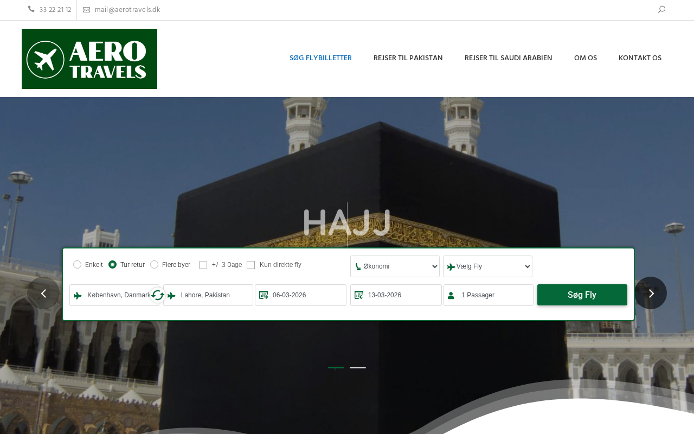Click the plane icon in origin field

point(78,296)
